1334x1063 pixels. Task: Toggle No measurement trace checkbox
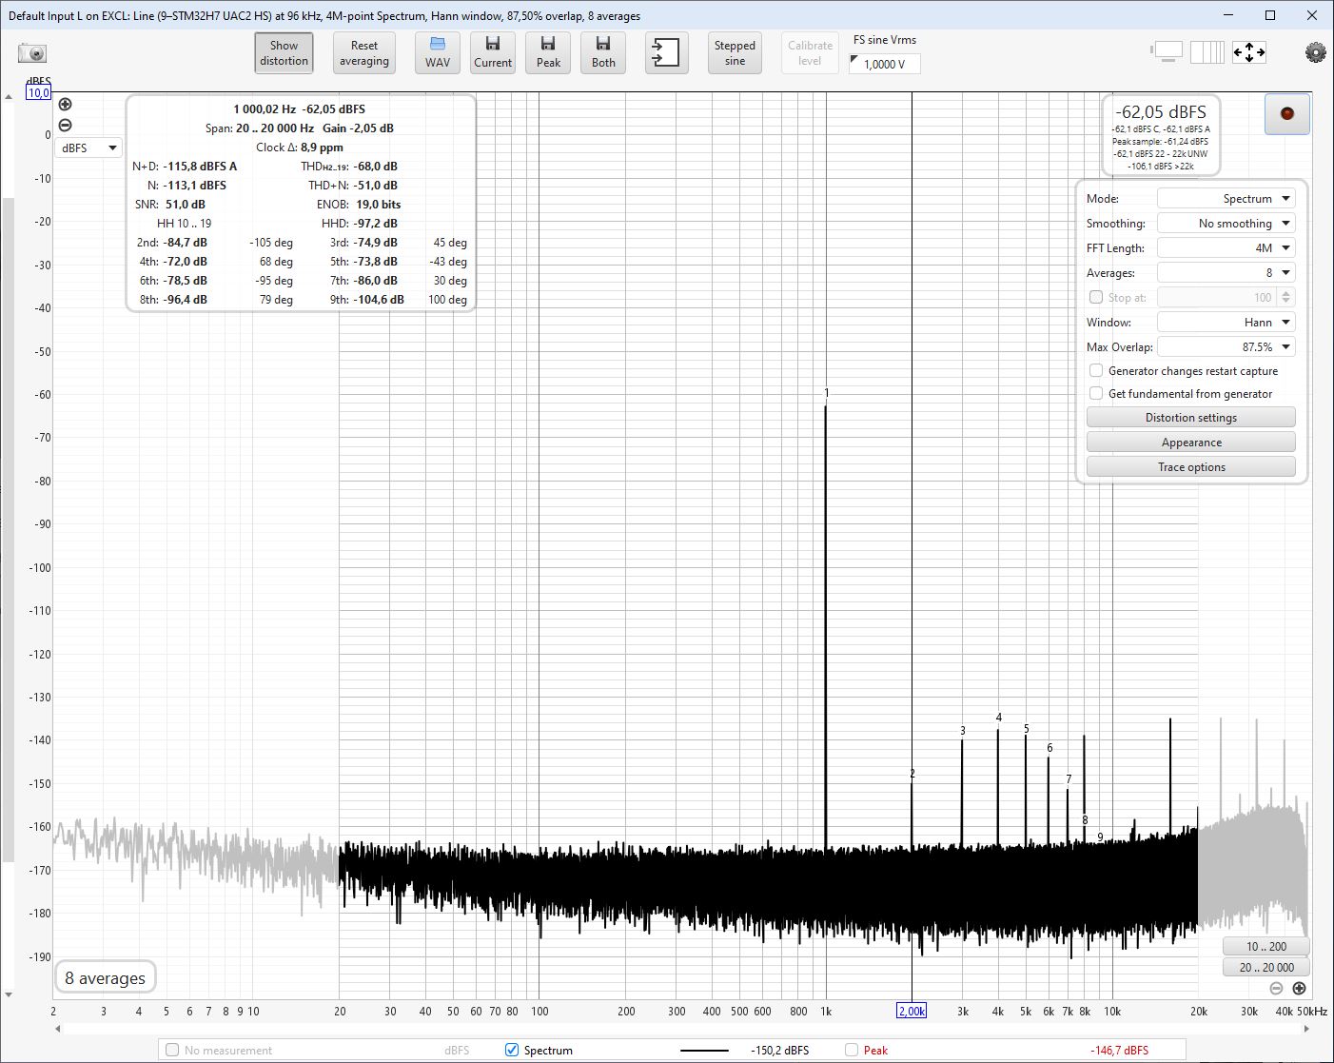click(172, 1050)
